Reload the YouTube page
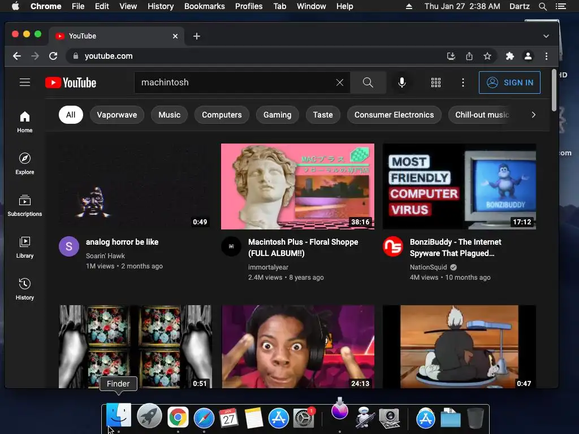579x434 pixels. 53,56
